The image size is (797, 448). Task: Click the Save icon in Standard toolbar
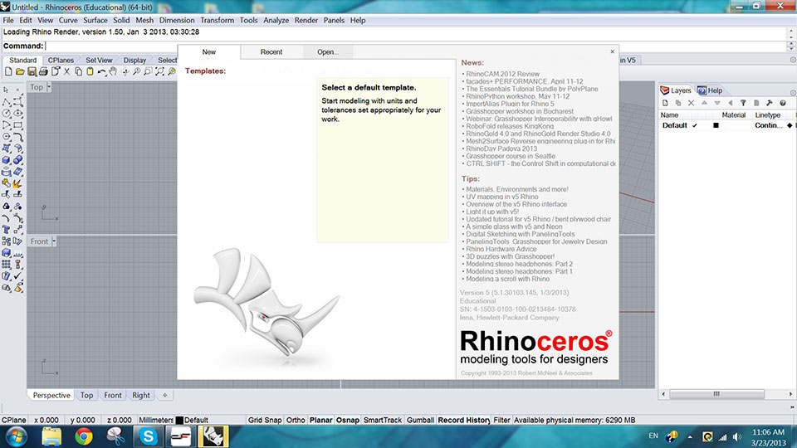32,72
